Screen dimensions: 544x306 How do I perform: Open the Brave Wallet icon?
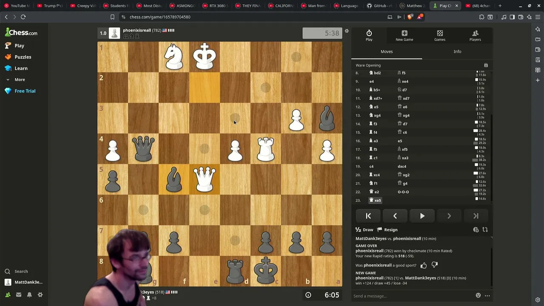(x=521, y=17)
